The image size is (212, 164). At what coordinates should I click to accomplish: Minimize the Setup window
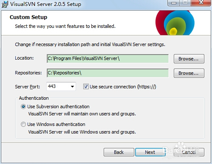(174, 3)
